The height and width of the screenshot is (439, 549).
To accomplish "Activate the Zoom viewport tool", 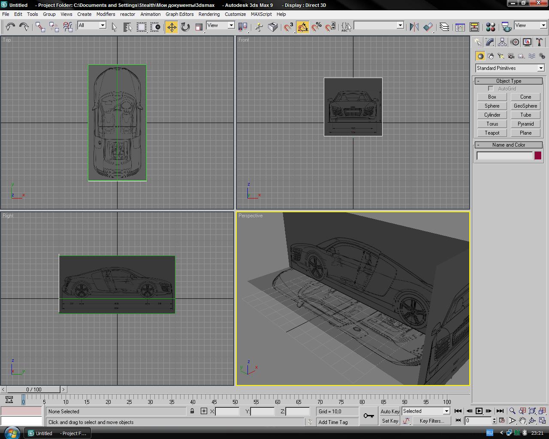I will click(512, 411).
